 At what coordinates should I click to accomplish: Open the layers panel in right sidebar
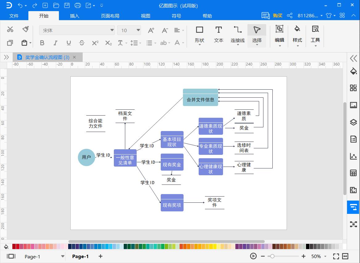[x=353, y=122]
